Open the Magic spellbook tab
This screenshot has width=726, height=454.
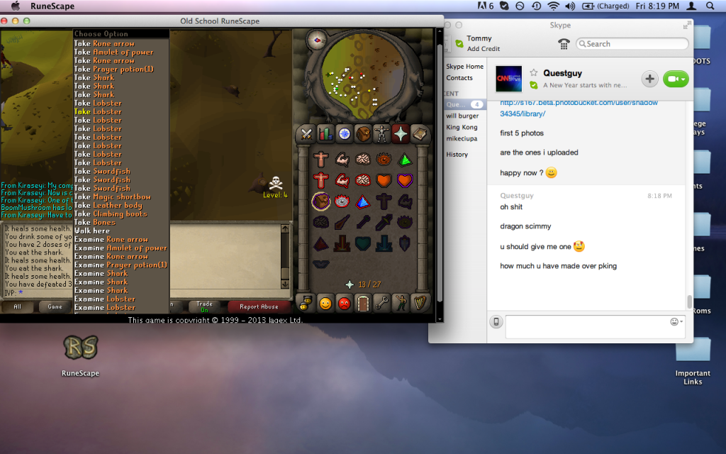420,133
